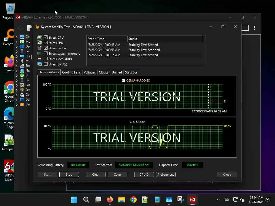The width and height of the screenshot is (275, 206).
Task: Click the Stress cache chip icon
Action: [39, 48]
